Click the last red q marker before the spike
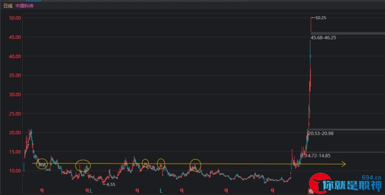385x195 pixels. pos(272,190)
